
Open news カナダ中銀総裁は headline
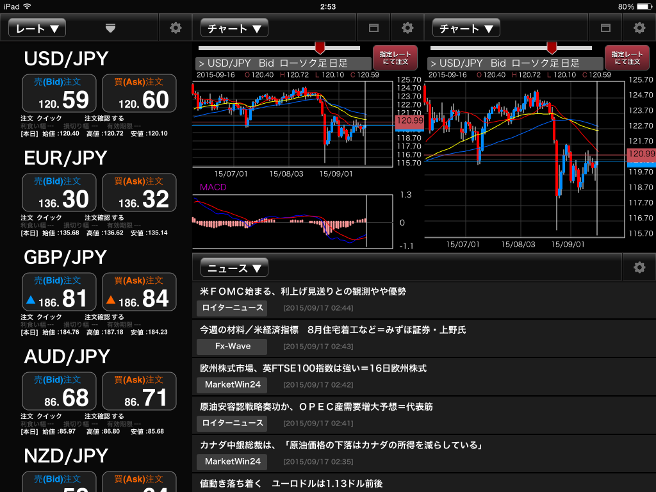341,445
